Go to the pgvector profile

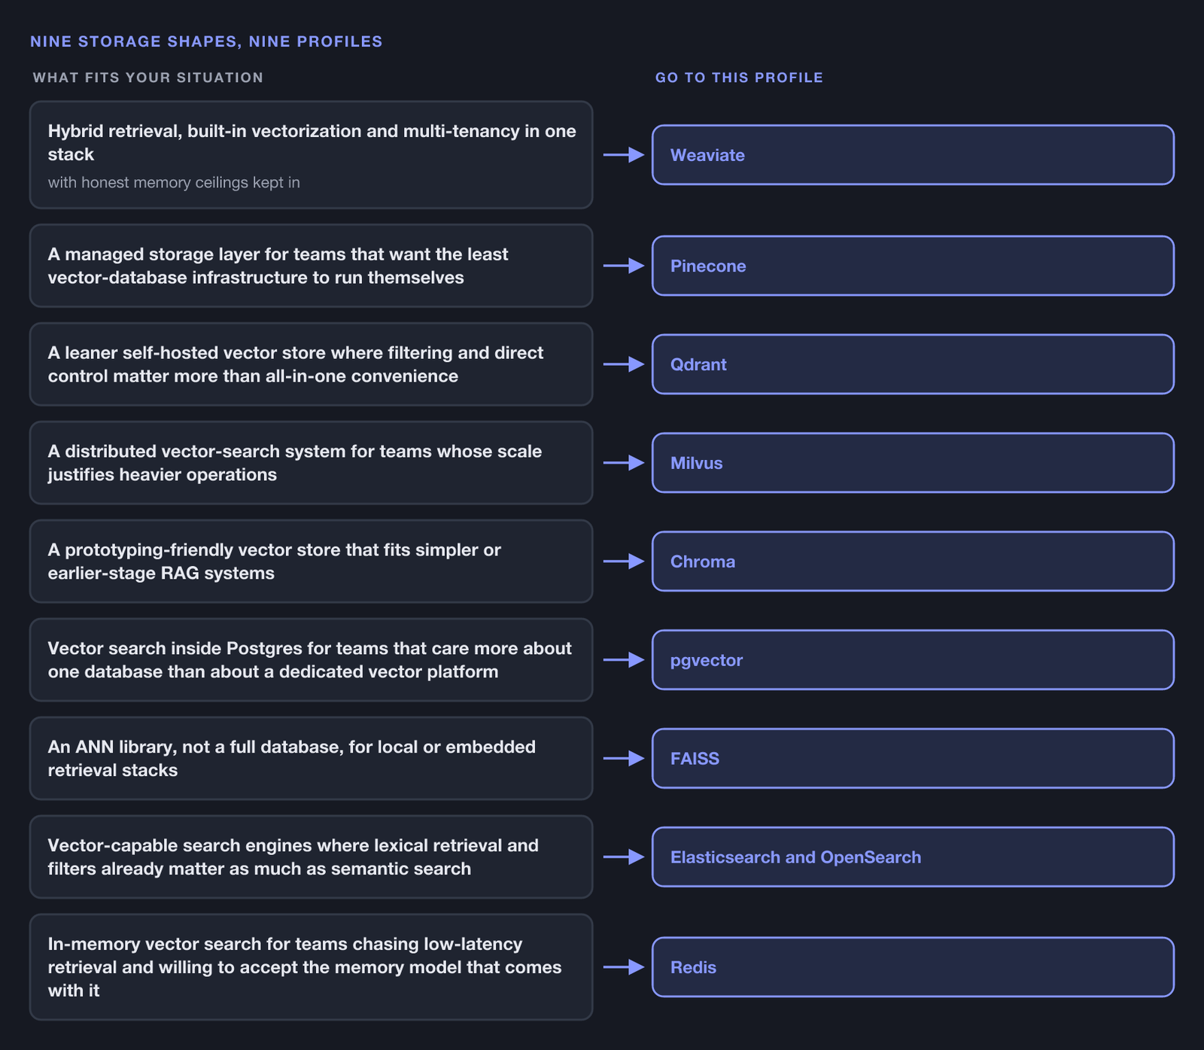913,660
